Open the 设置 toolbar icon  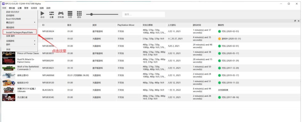(x=51, y=14)
